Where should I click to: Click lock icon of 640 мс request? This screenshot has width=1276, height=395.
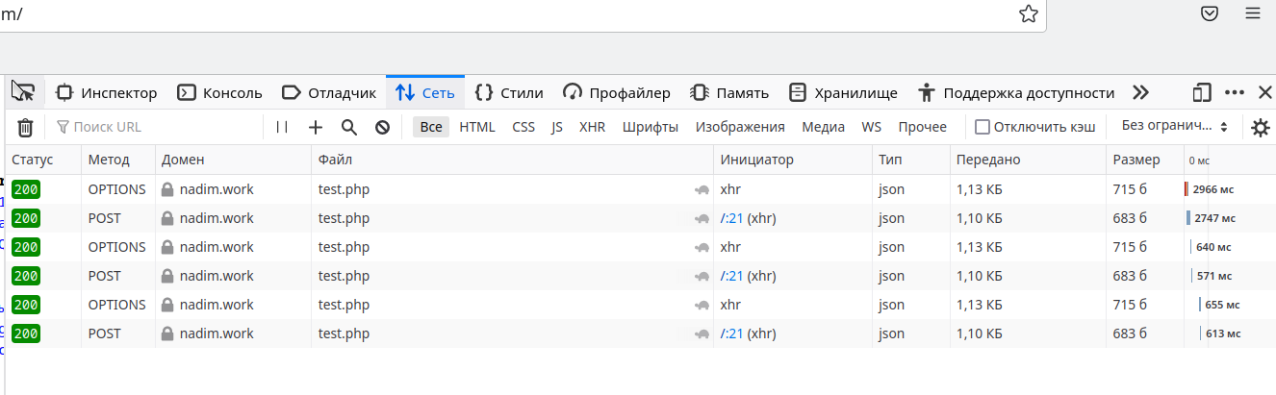[167, 247]
